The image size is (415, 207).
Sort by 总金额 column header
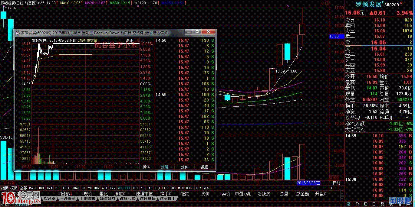click(302, 194)
